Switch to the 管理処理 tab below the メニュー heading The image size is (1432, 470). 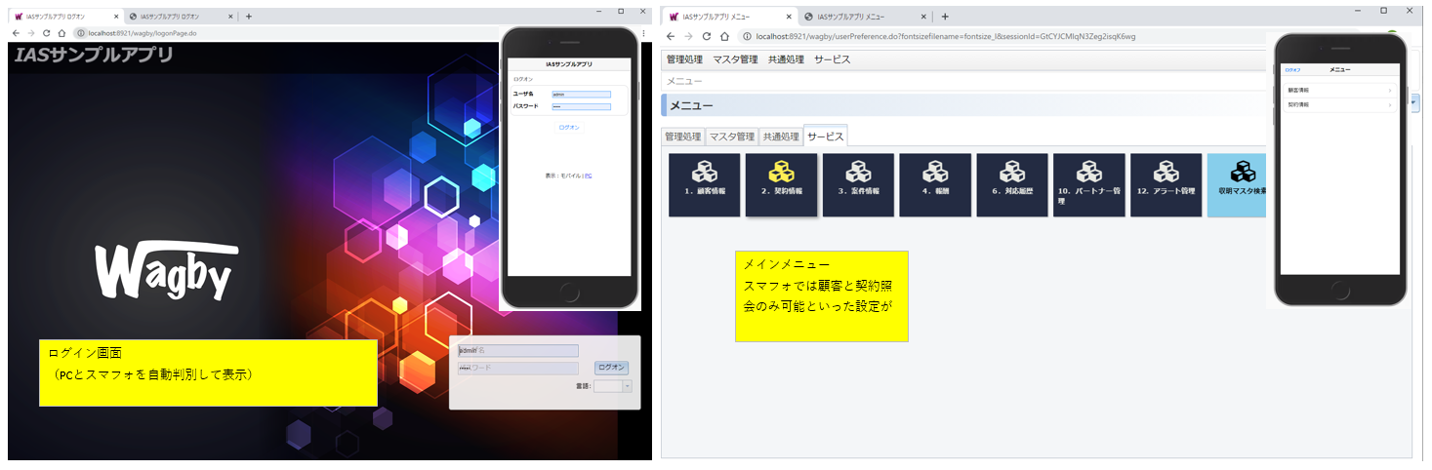click(682, 137)
